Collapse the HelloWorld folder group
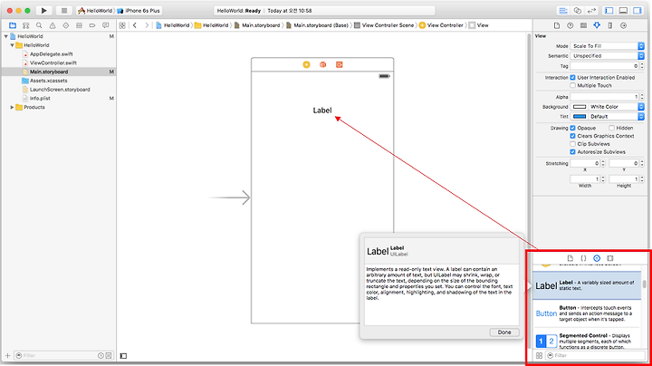This screenshot has width=652, height=366. [12, 45]
